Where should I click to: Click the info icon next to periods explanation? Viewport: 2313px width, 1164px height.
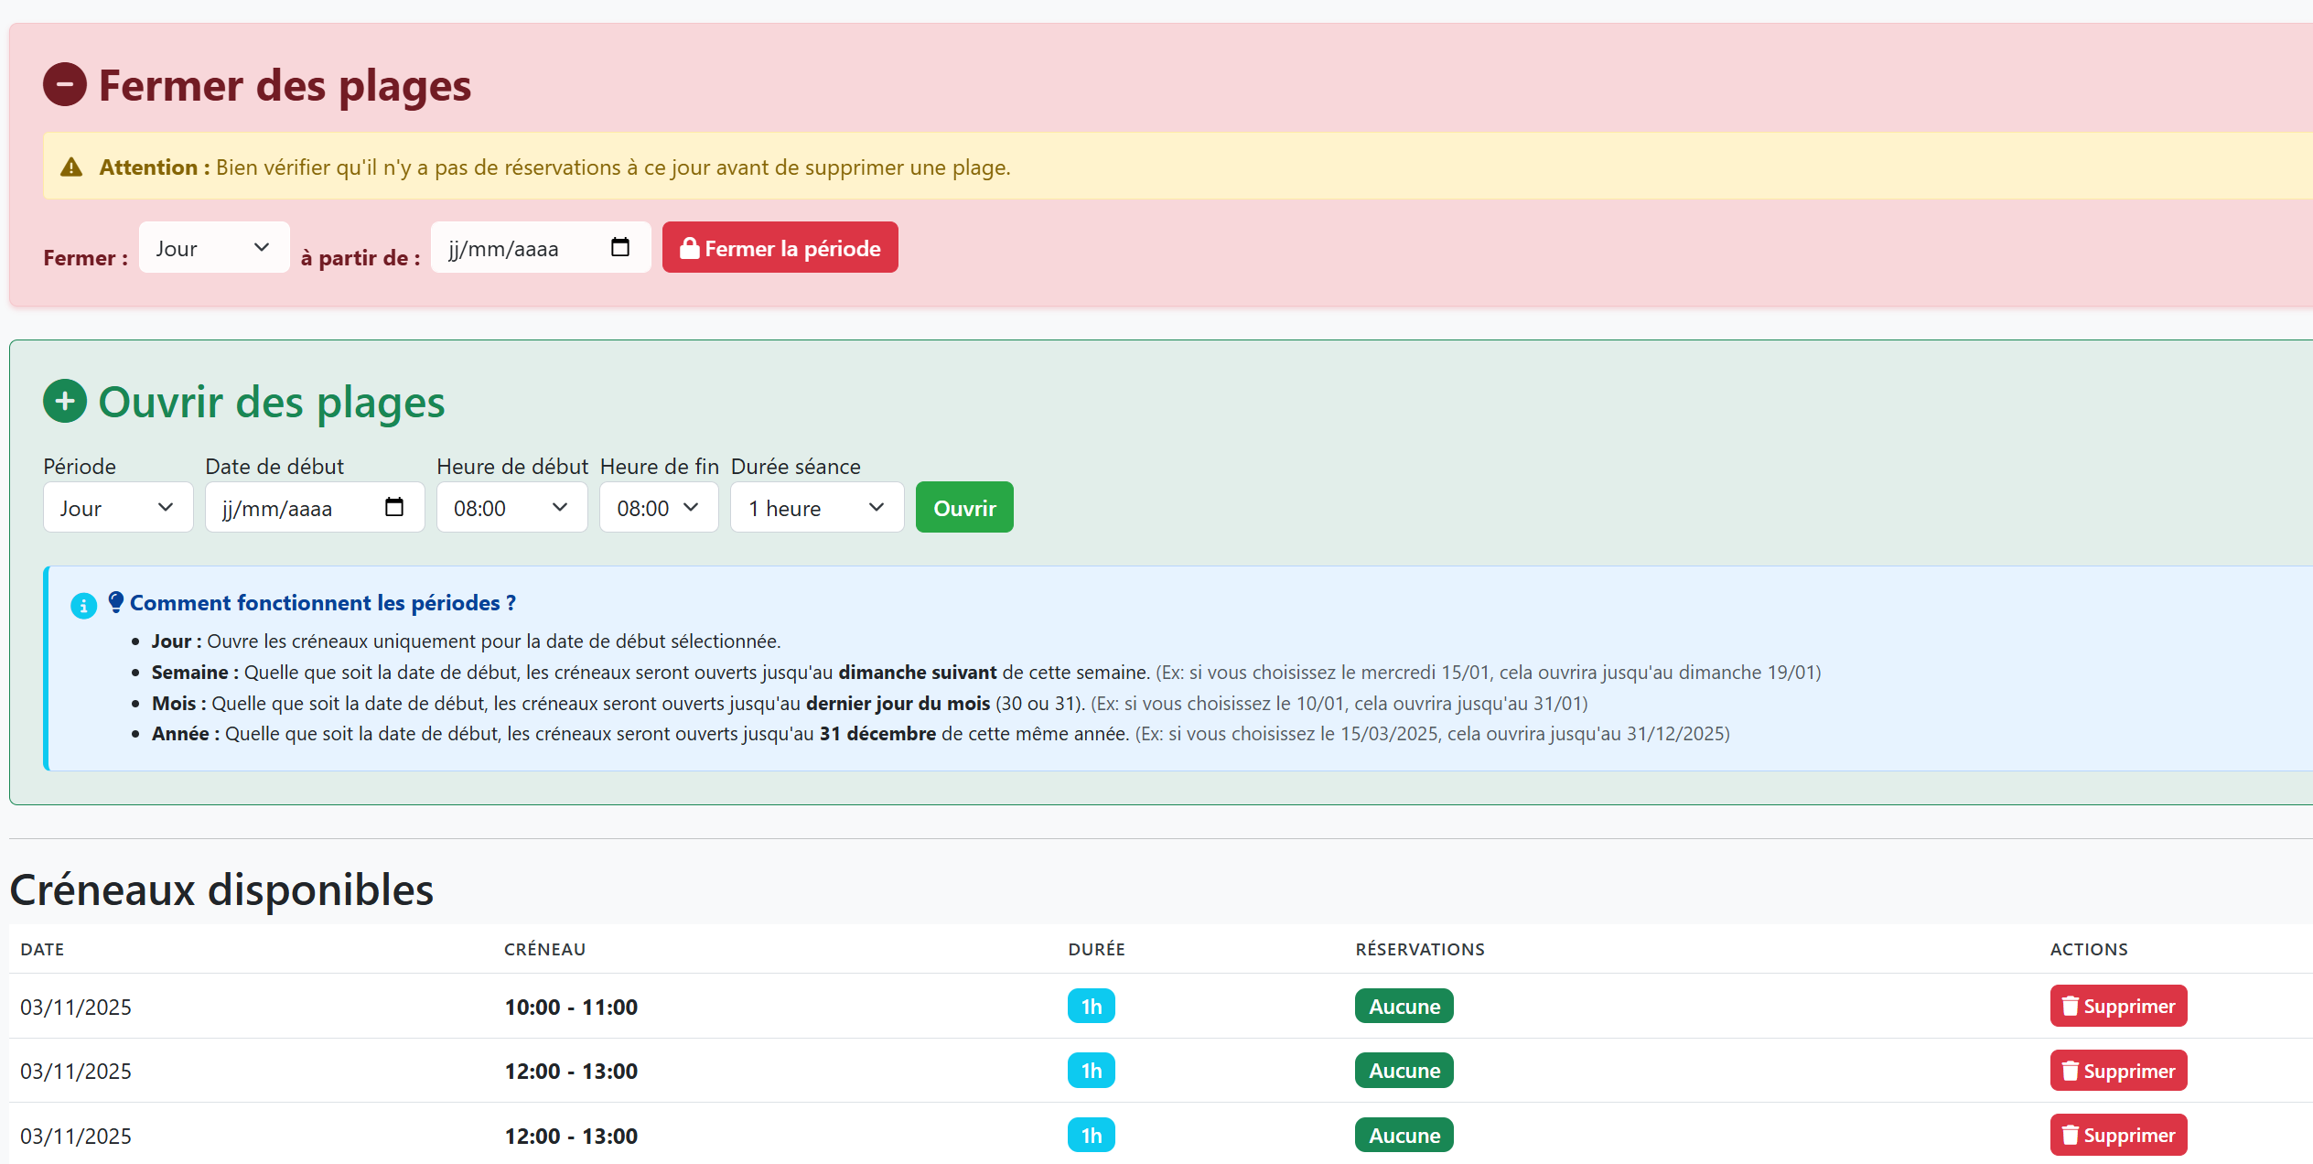click(83, 604)
